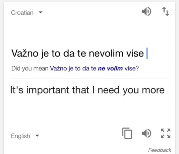179x154 pixels.
Task: Click the translated text 'It's important that'
Action: tap(50, 90)
